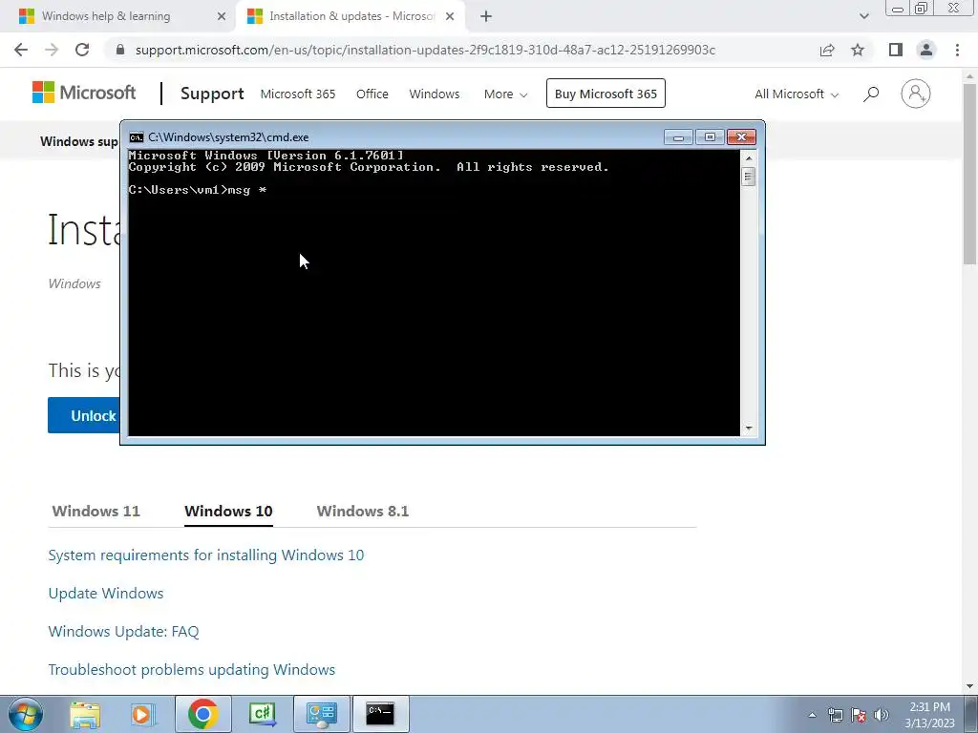Click the volume speaker tray icon
978x733 pixels.
881,715
